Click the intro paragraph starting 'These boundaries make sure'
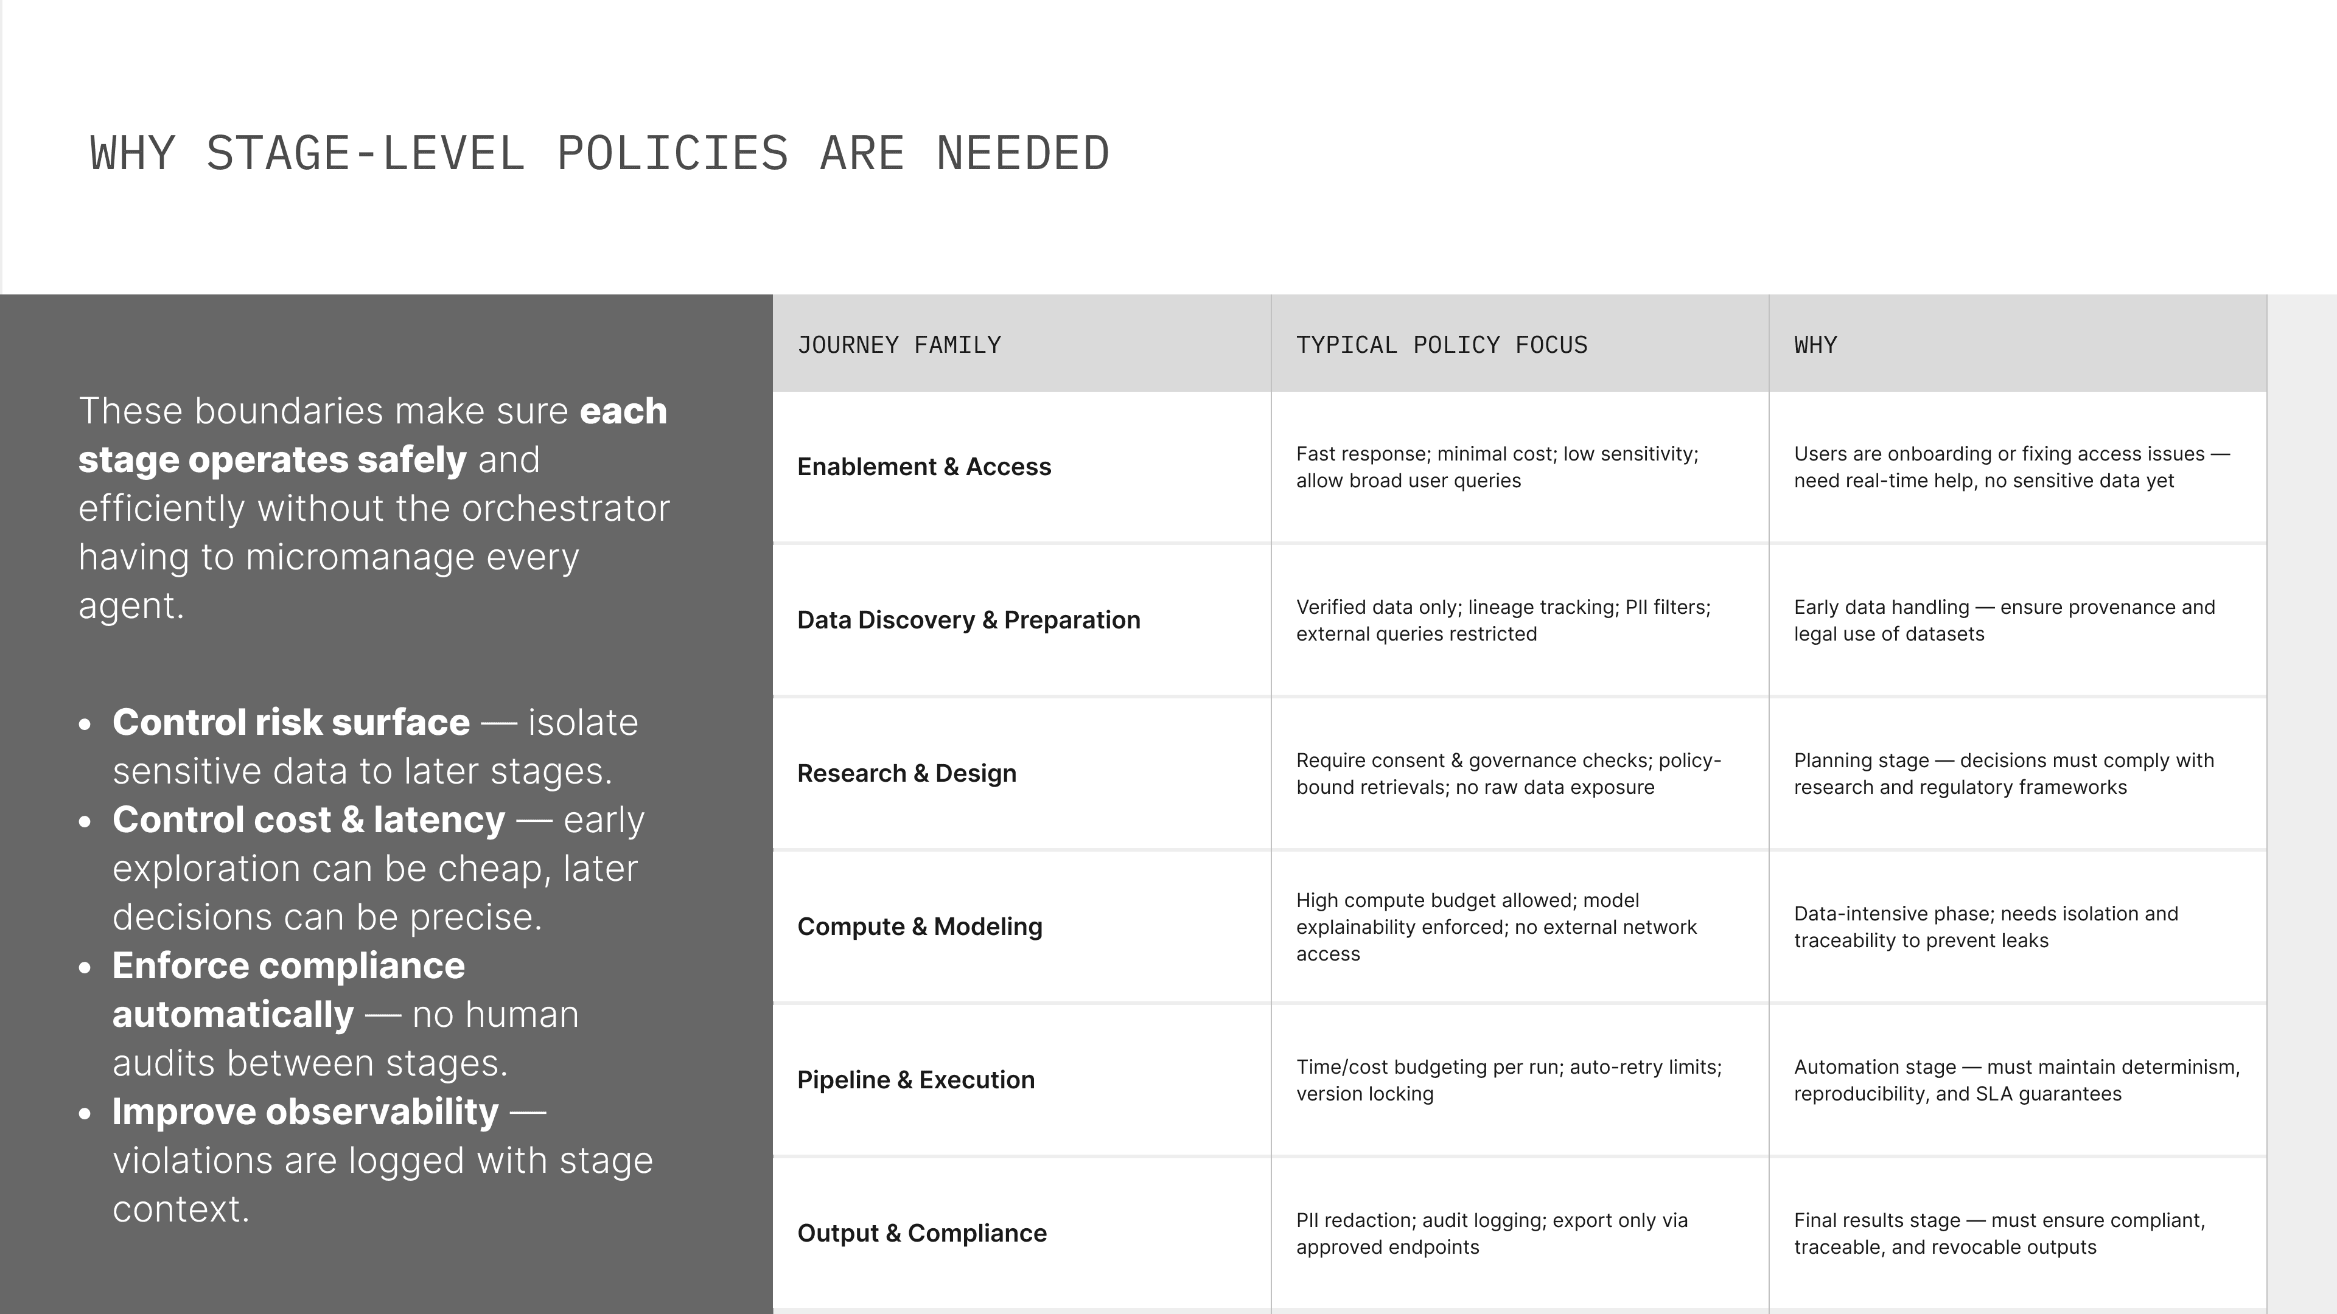The image size is (2337, 1314). pos(374,508)
